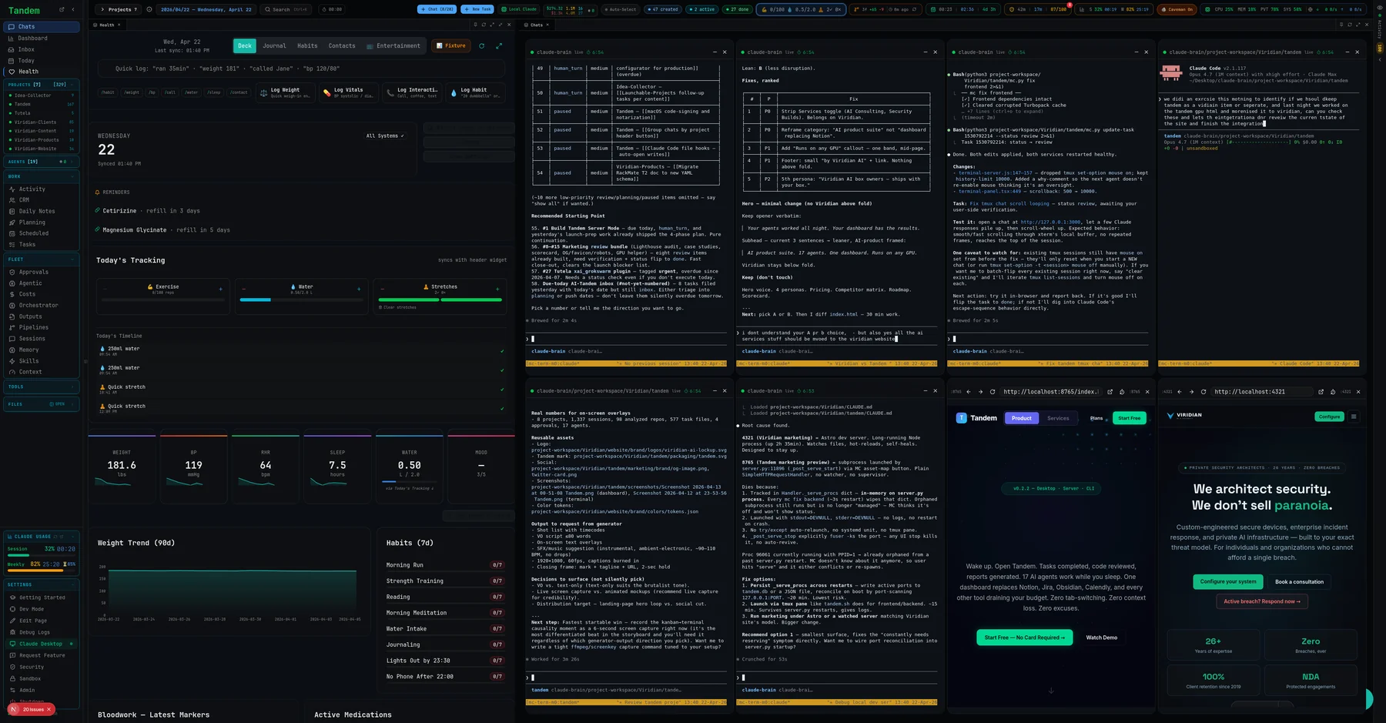
Task: Open Daily Notes in the sidebar
Action: click(42, 211)
